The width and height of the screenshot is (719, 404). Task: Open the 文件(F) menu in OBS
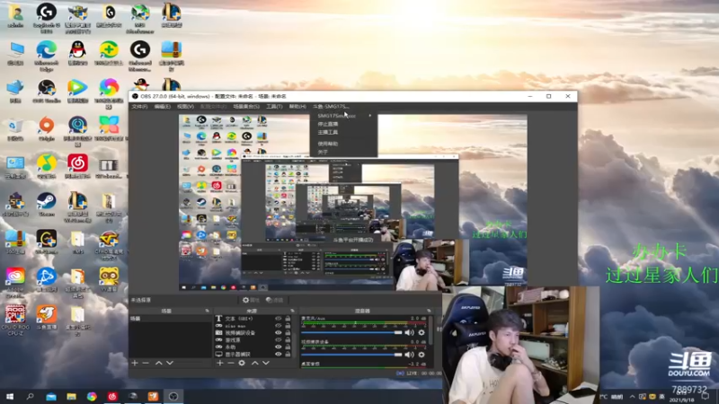coord(139,106)
